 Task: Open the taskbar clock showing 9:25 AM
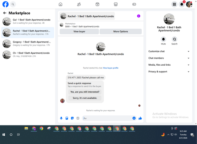tap(183, 135)
